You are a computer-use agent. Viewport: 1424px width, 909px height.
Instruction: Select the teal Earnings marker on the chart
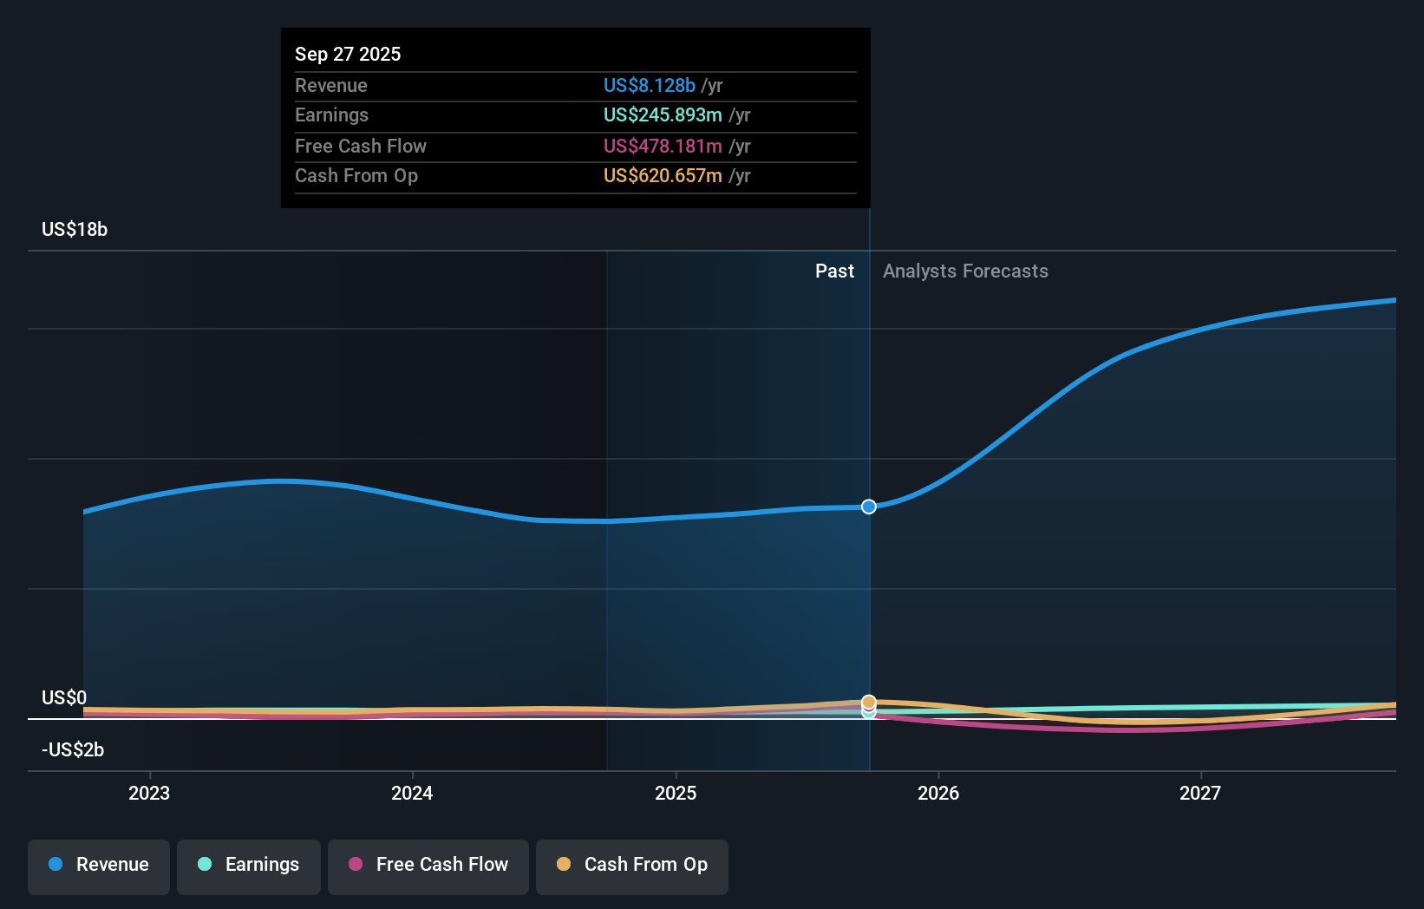868,713
